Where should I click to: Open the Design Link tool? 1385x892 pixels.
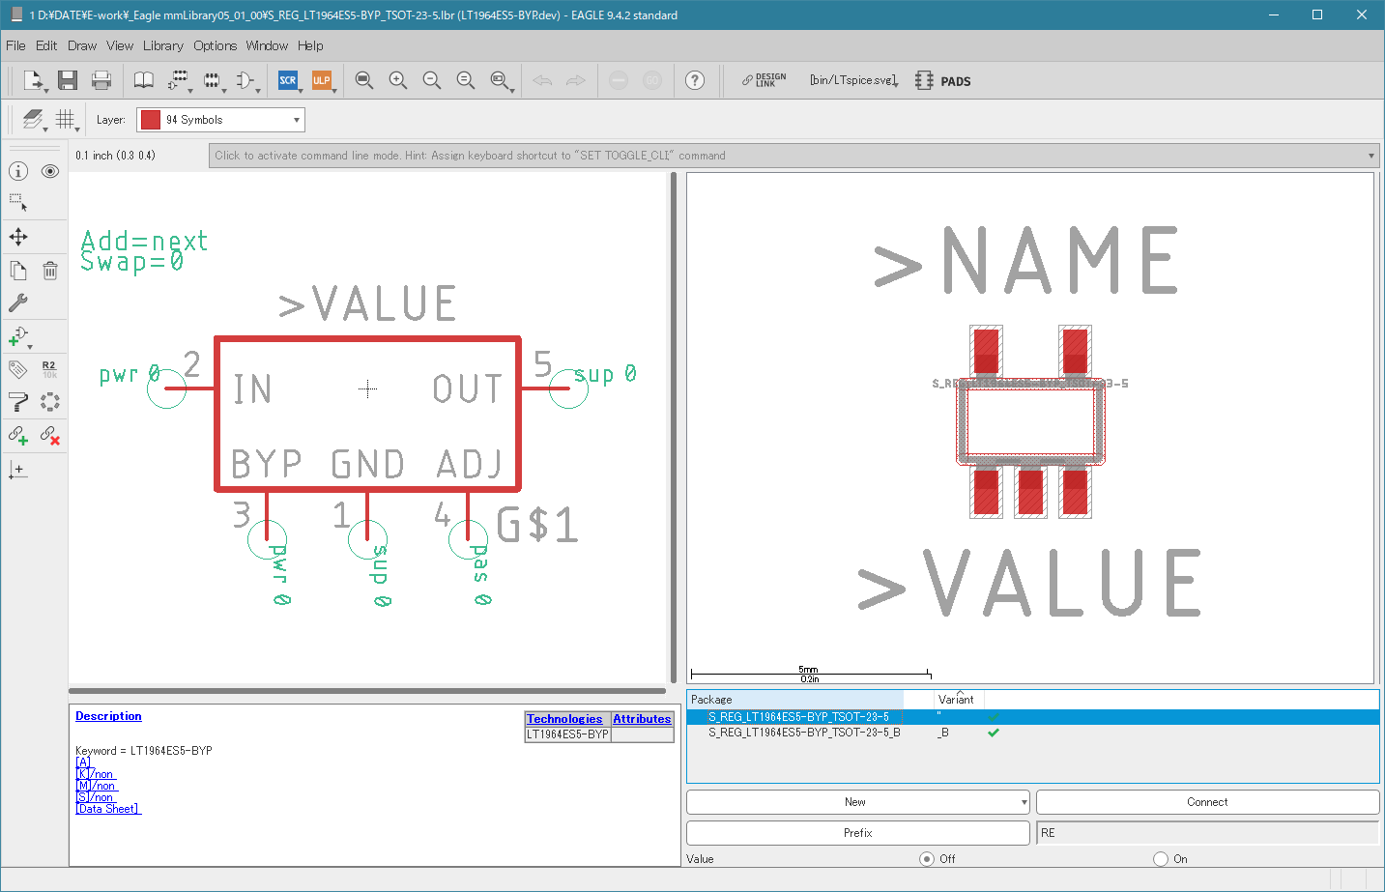click(x=765, y=80)
